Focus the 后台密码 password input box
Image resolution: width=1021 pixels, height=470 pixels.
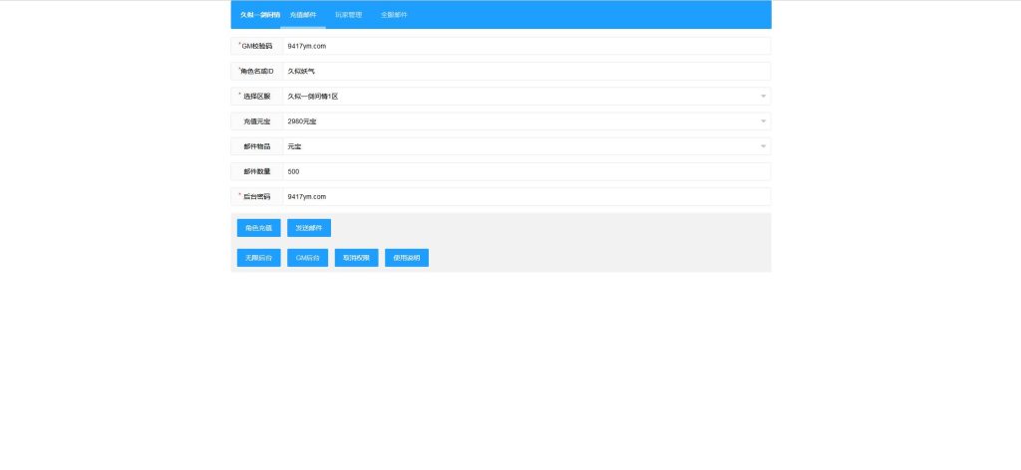(525, 197)
